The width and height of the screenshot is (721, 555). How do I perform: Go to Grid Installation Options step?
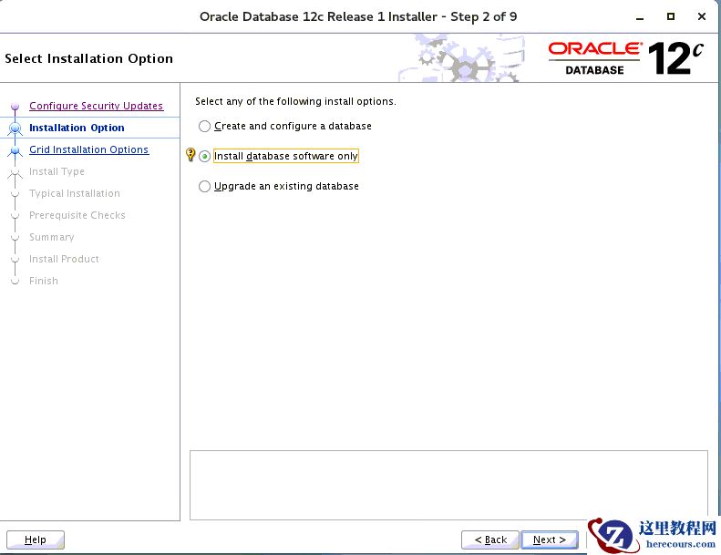click(x=88, y=149)
